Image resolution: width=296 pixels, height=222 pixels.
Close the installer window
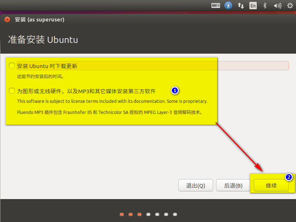[7, 20]
